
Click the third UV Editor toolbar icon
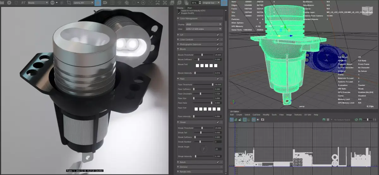[x=240, y=120]
